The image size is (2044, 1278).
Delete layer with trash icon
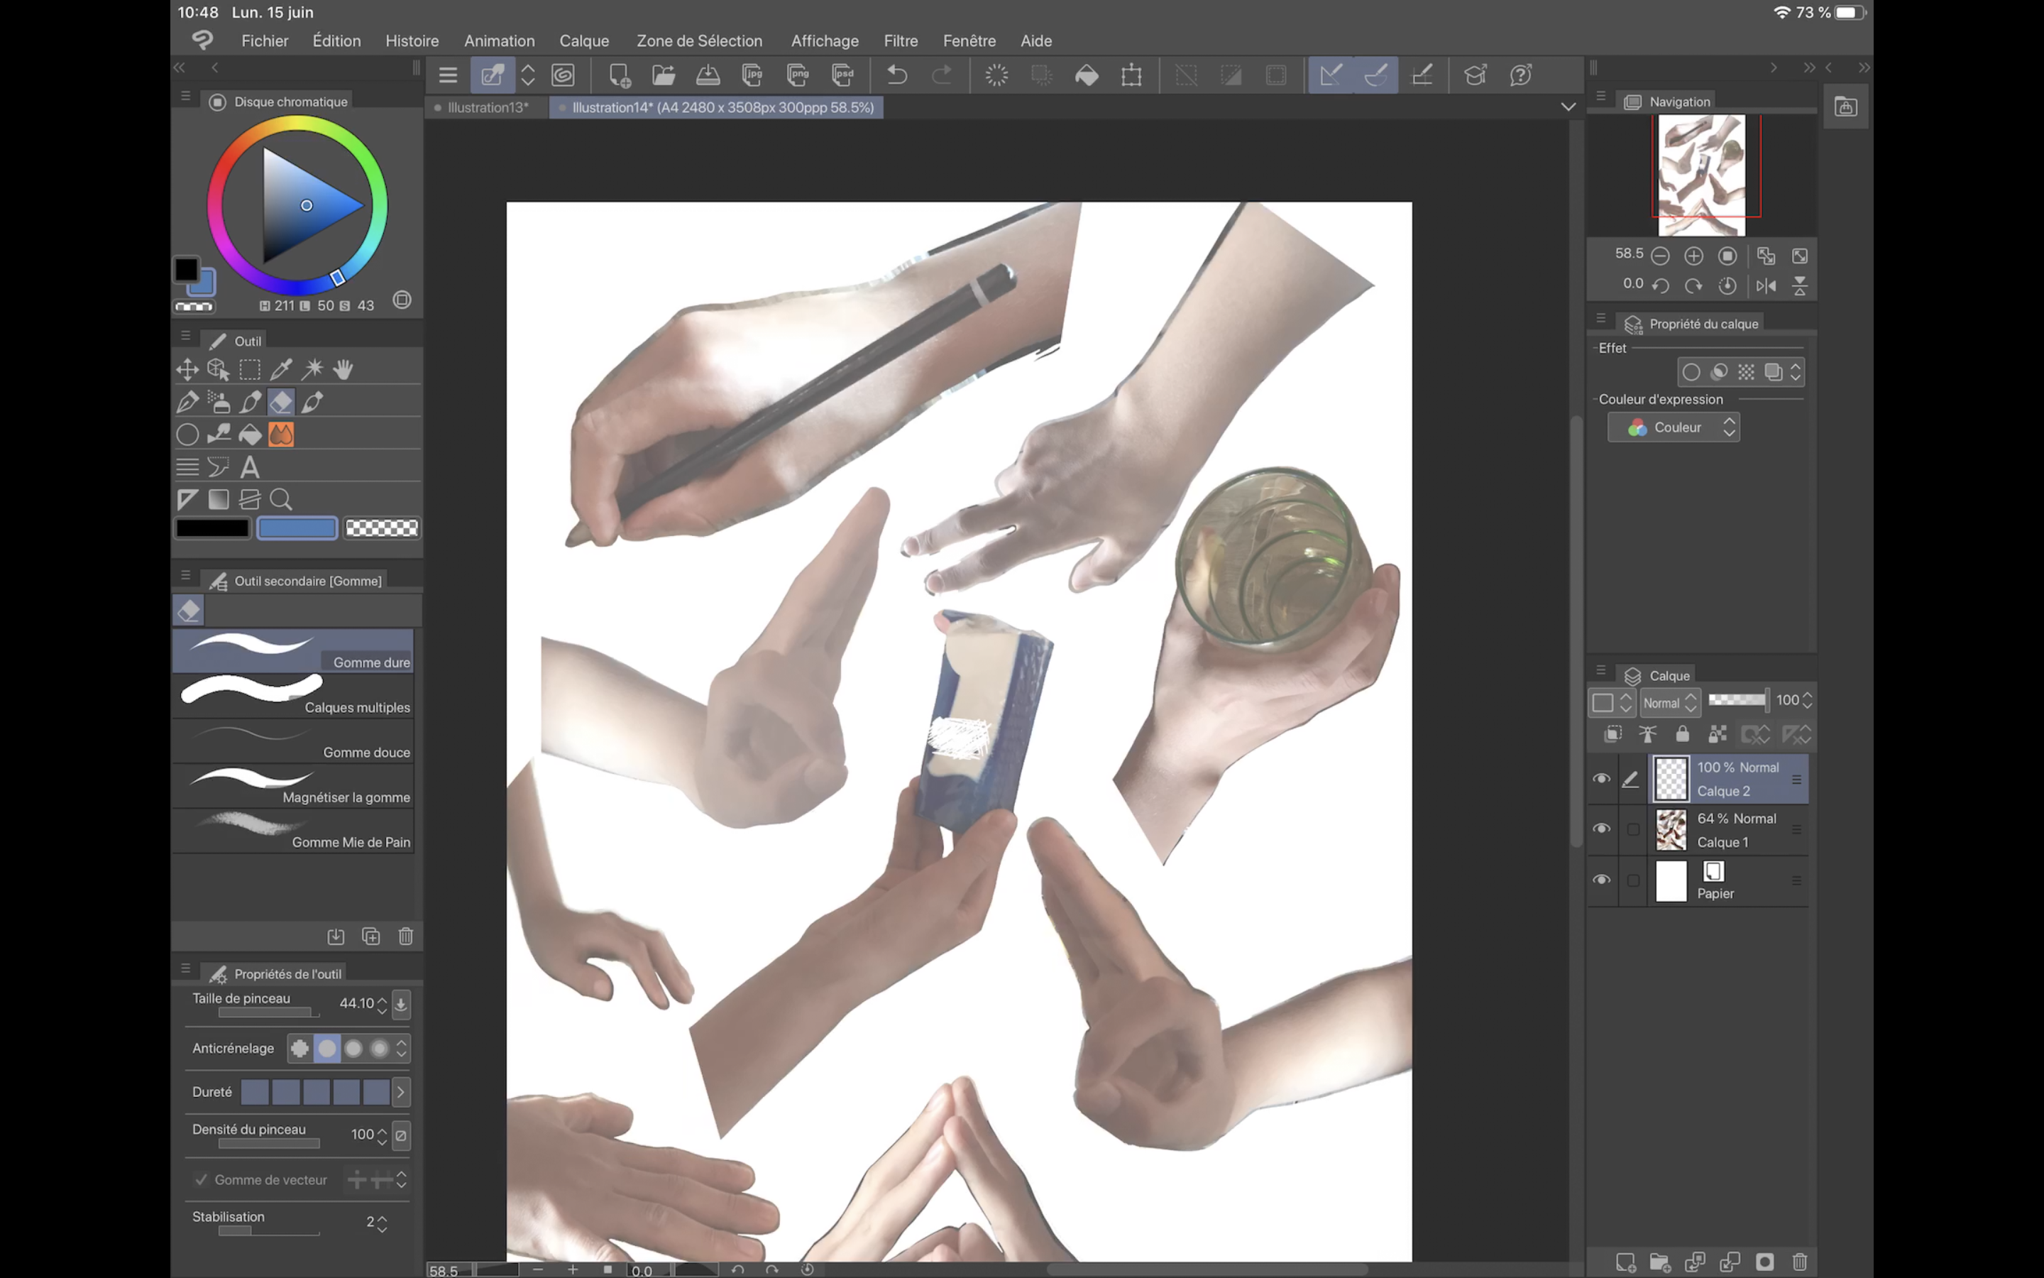point(1800,1262)
